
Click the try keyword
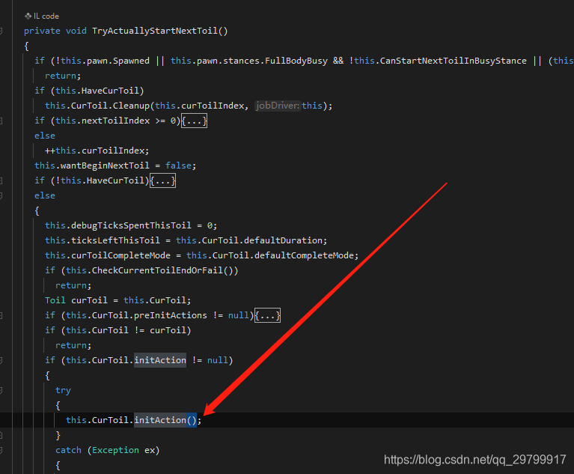63,390
